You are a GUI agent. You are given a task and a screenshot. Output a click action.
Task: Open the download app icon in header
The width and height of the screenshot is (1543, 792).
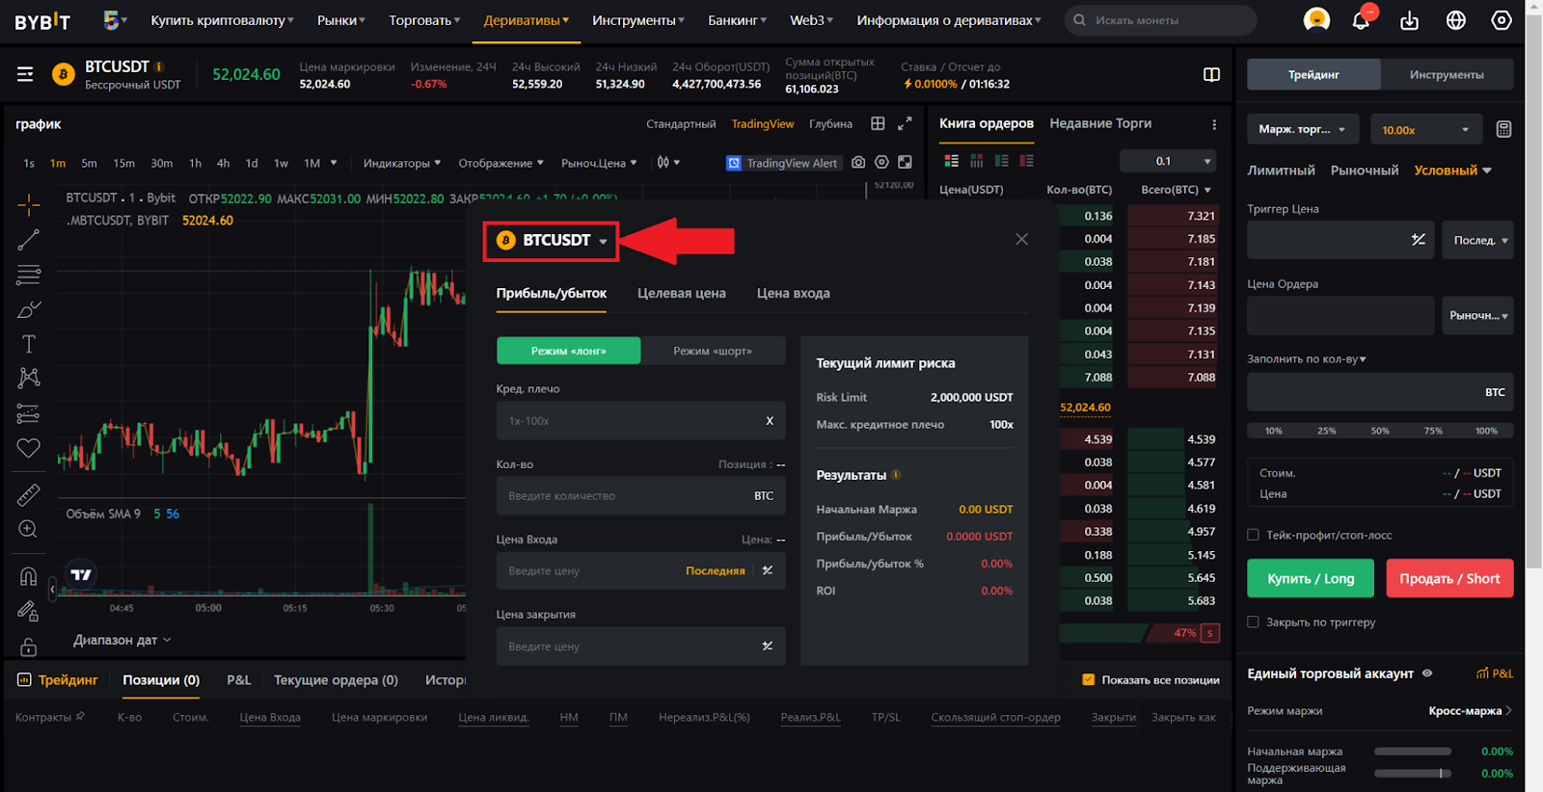coord(1409,20)
